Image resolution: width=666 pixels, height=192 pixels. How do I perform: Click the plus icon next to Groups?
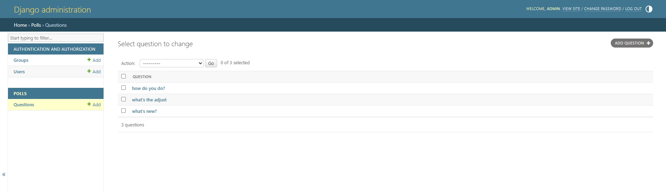click(x=89, y=60)
